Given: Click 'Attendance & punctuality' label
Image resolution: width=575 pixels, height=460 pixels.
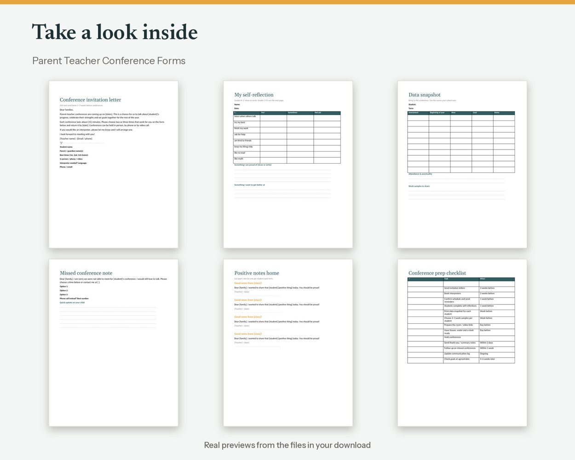Looking at the screenshot, I should click(420, 174).
